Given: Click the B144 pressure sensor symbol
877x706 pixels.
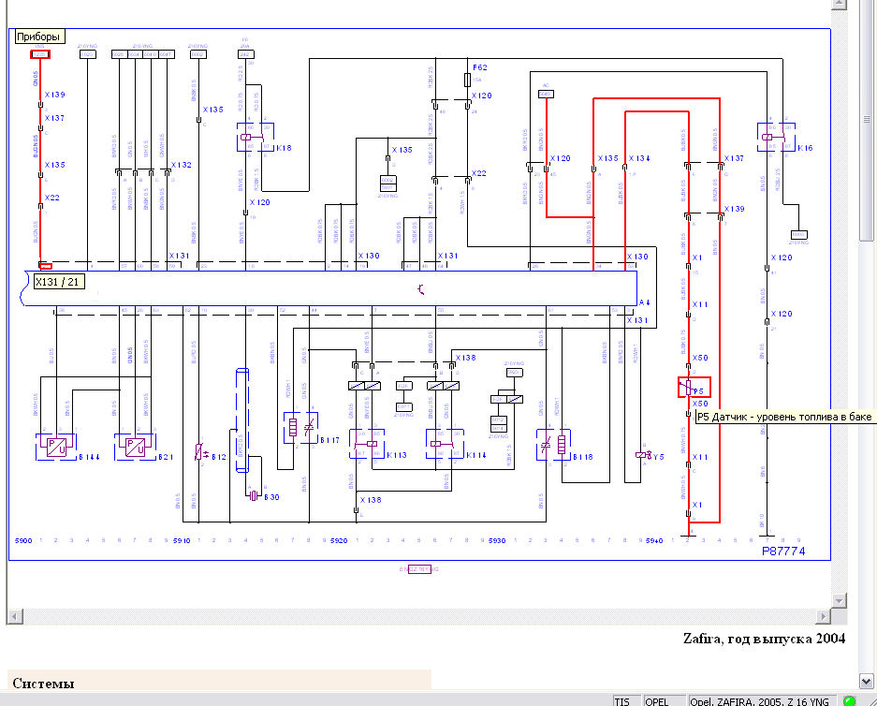Looking at the screenshot, I should (x=56, y=447).
